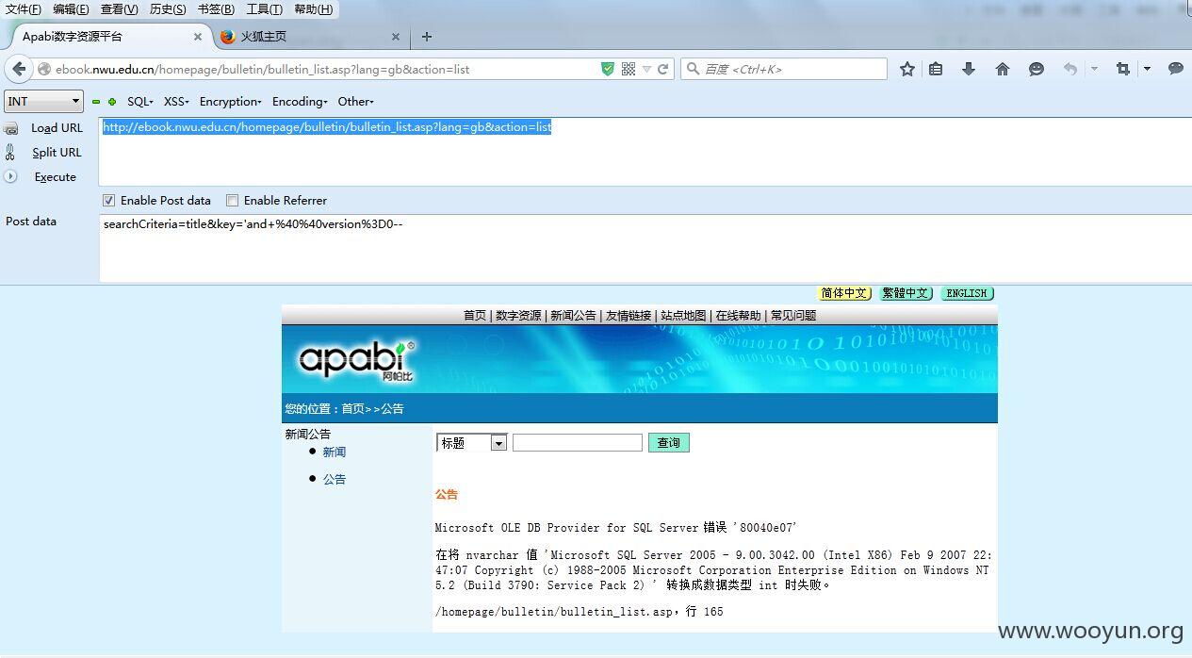This screenshot has width=1192, height=658.
Task: Open the 新闻 sidebar link
Action: pos(335,452)
